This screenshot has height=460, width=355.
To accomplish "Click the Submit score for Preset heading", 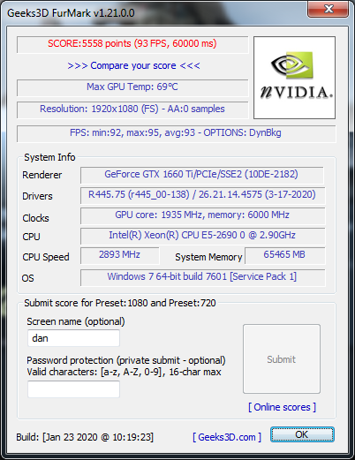I will [120, 303].
